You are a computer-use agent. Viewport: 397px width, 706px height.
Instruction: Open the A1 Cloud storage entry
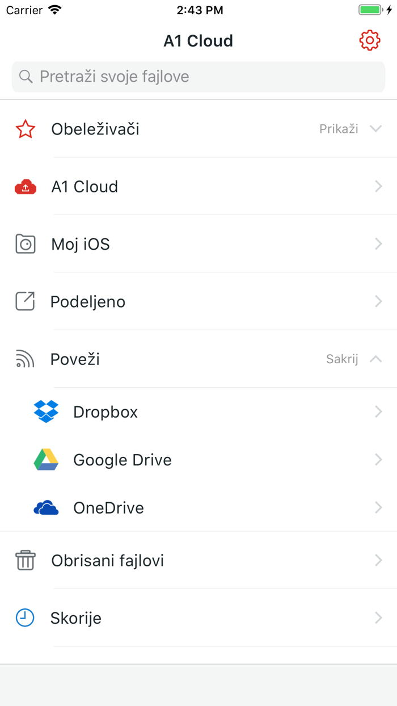198,187
